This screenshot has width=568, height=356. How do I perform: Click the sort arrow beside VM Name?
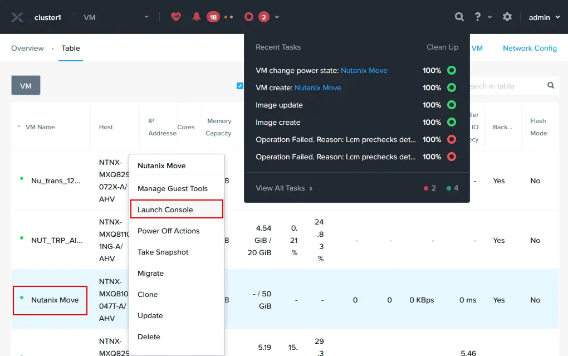point(19,126)
